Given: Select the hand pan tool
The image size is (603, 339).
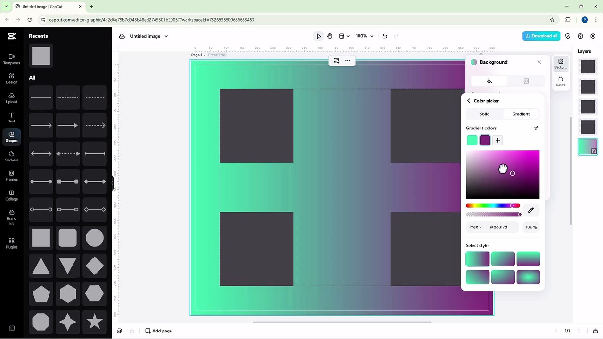Looking at the screenshot, I should (330, 36).
